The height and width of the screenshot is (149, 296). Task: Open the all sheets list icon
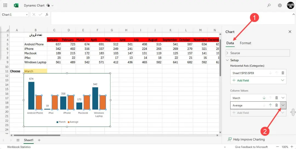(x=18, y=140)
